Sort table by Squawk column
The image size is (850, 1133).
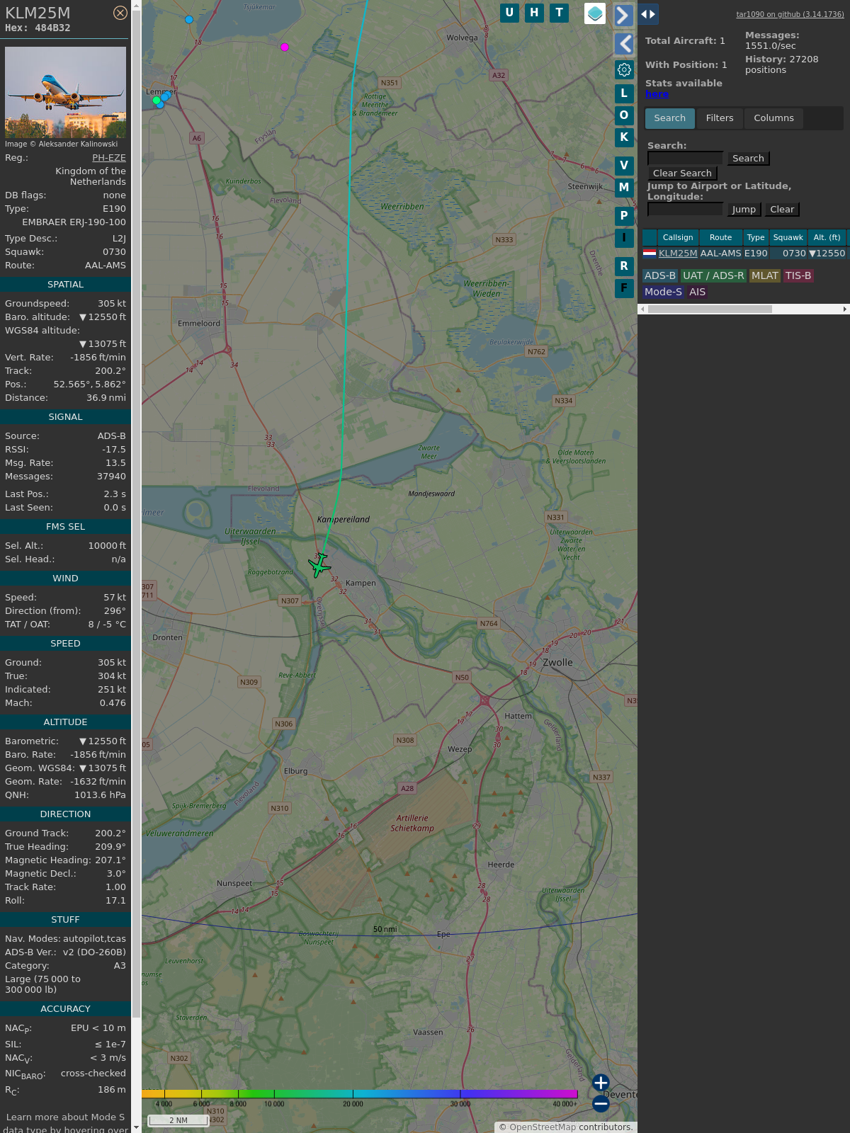pos(788,238)
